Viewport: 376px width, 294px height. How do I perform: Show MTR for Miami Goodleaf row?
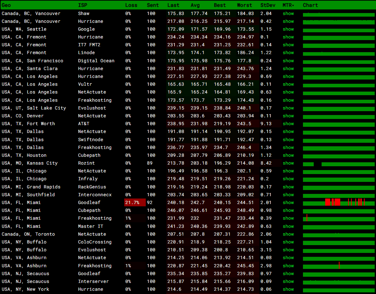click(x=288, y=203)
